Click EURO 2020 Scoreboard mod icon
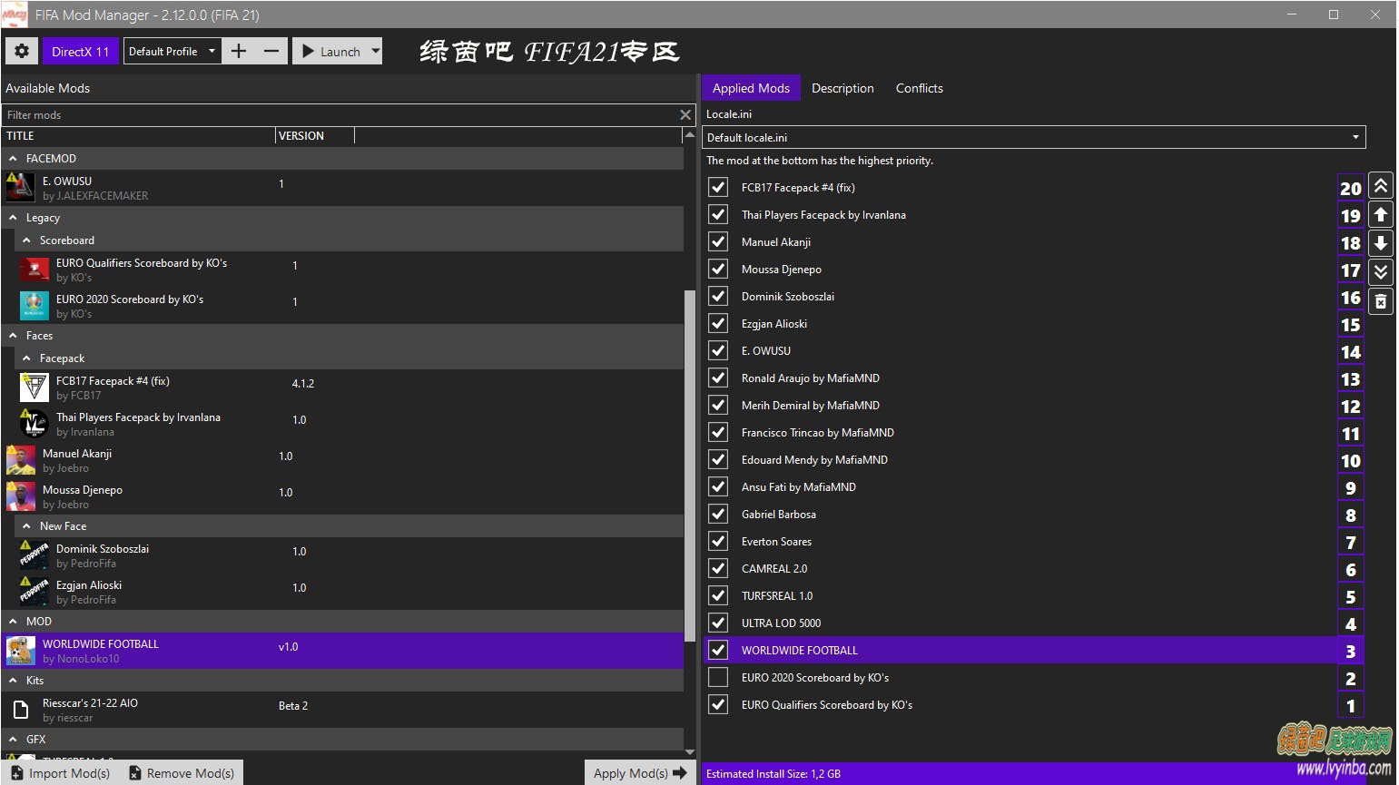 34,306
